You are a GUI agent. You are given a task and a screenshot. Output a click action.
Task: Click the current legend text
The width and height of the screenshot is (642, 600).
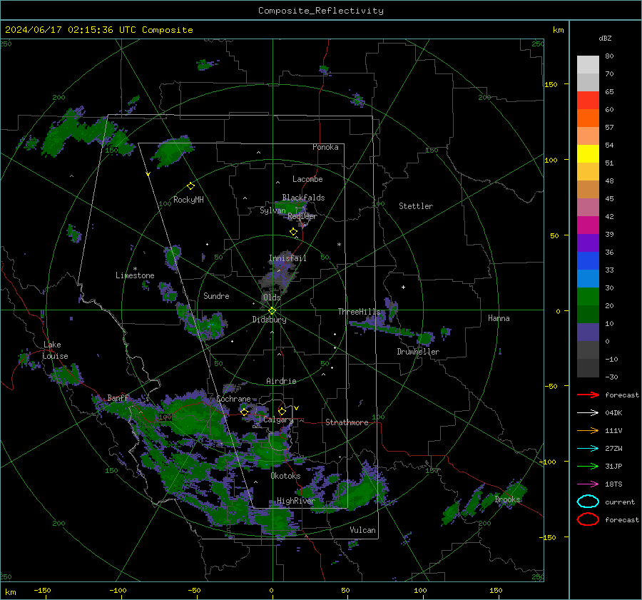pos(620,502)
